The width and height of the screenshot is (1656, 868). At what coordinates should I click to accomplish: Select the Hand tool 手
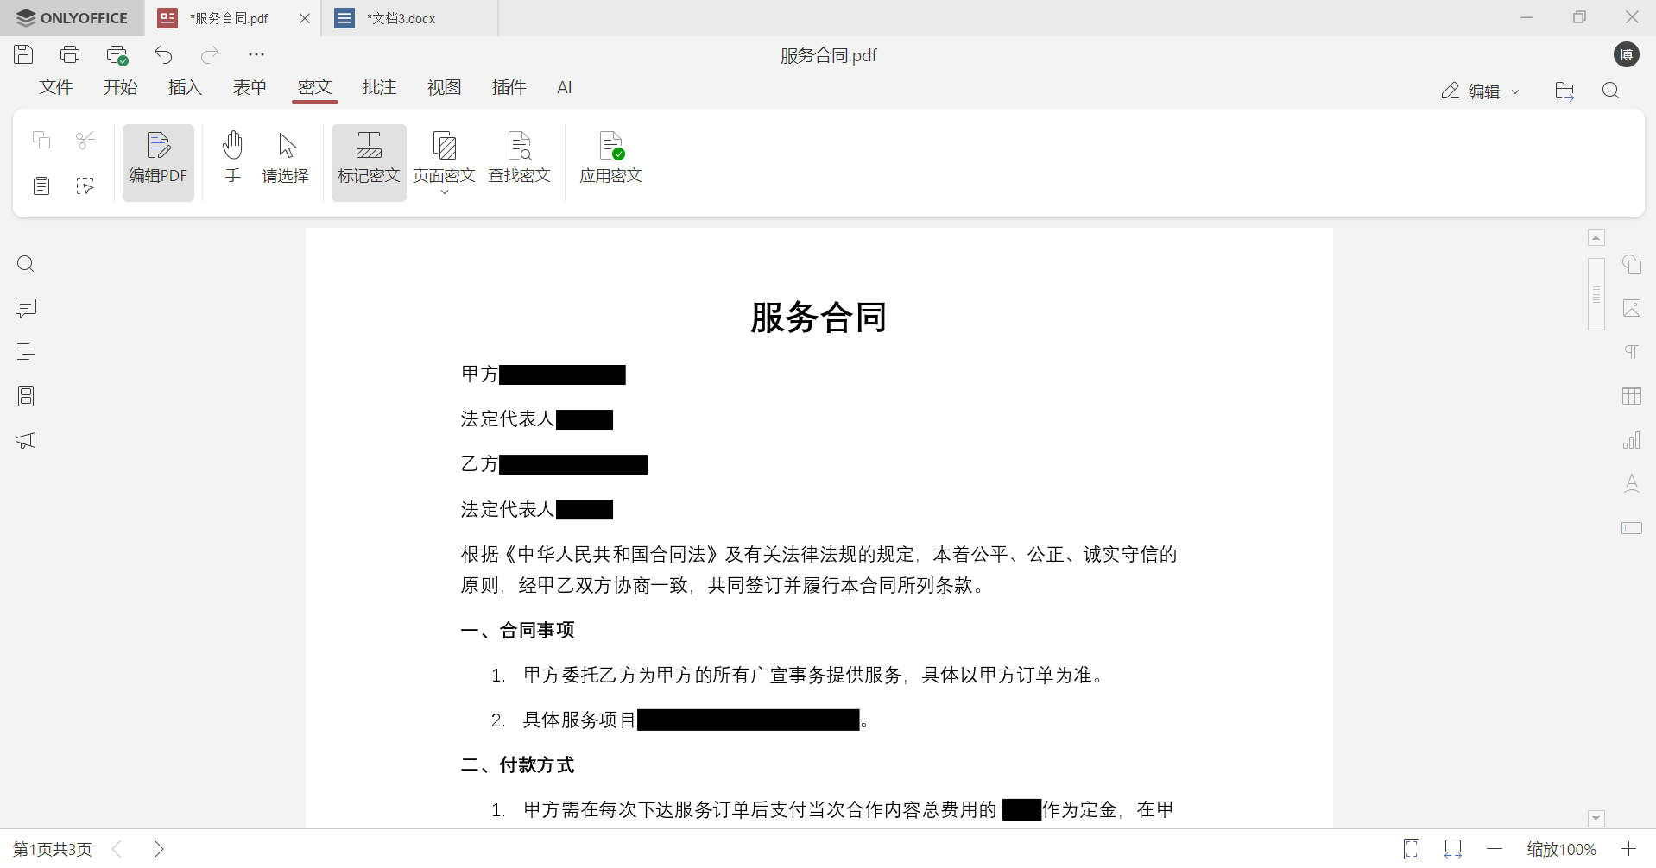(x=231, y=160)
